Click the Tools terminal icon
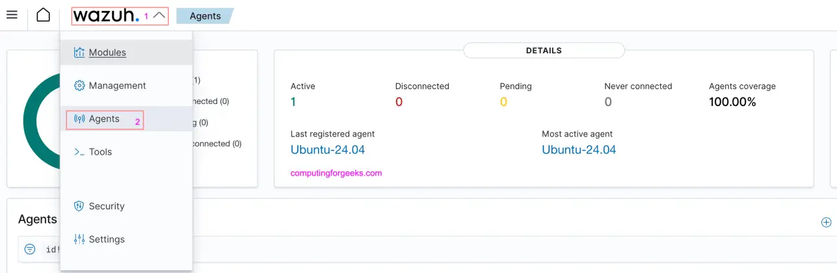 [79, 152]
